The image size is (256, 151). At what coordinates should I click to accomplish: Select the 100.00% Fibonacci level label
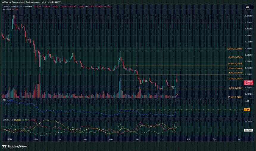click(235, 49)
